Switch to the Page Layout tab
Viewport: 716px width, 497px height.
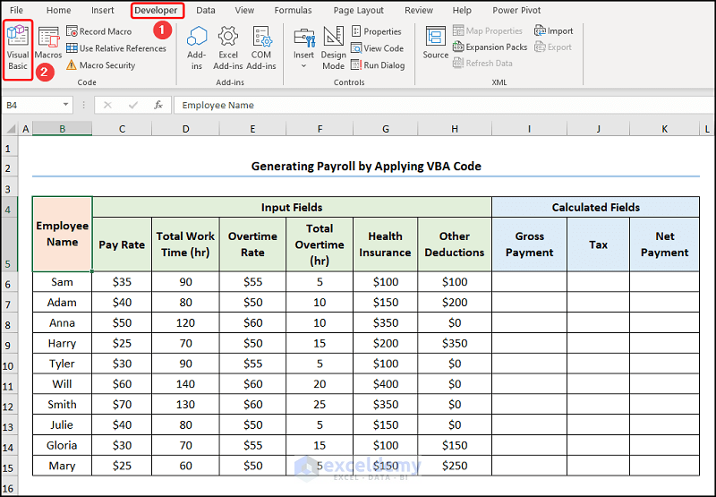356,11
